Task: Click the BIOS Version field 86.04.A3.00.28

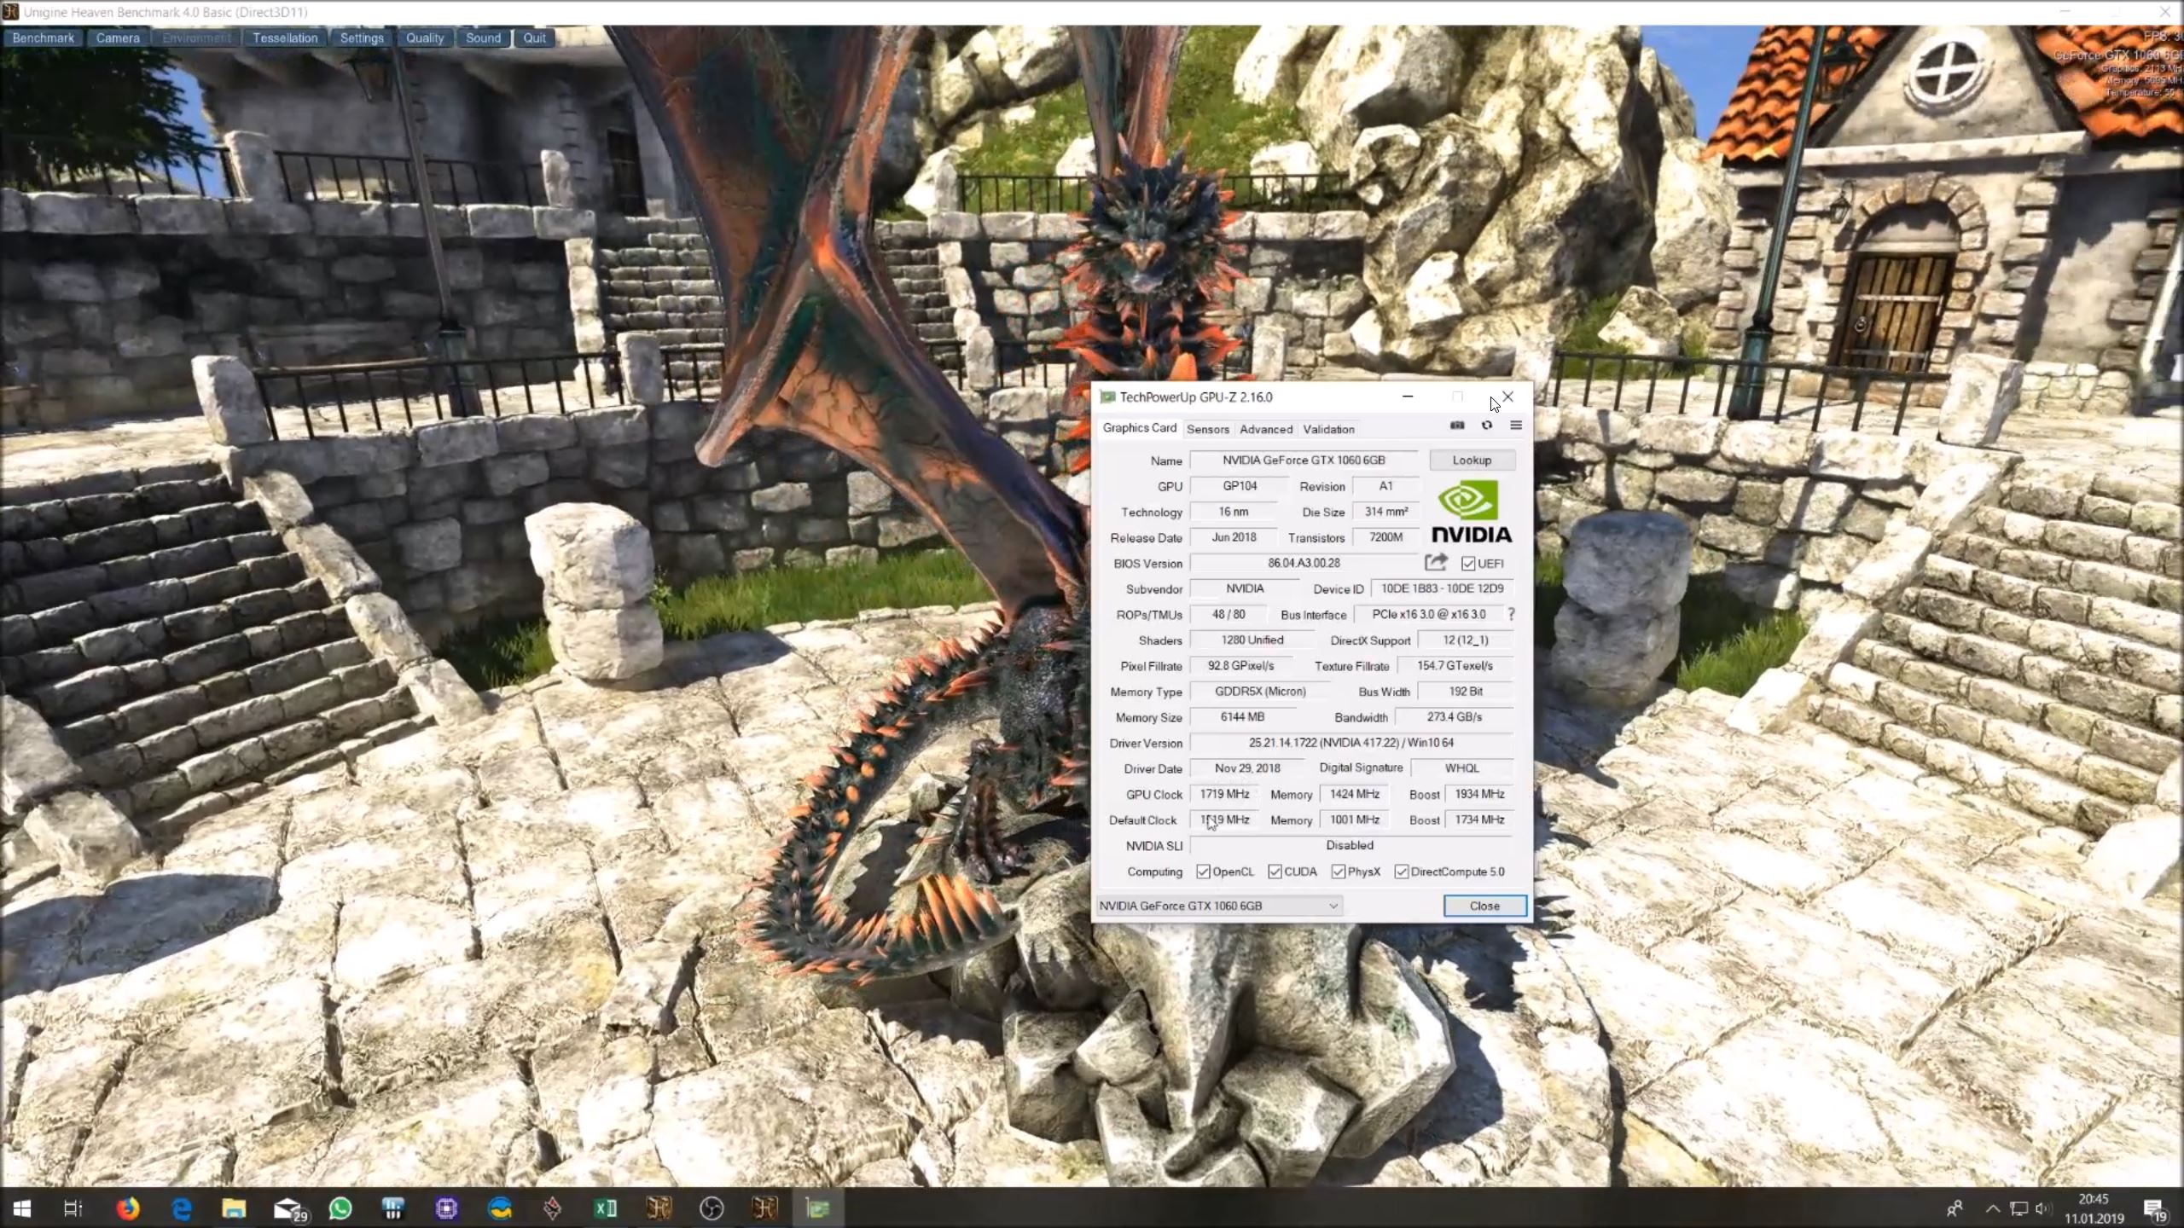Action: 1304,563
